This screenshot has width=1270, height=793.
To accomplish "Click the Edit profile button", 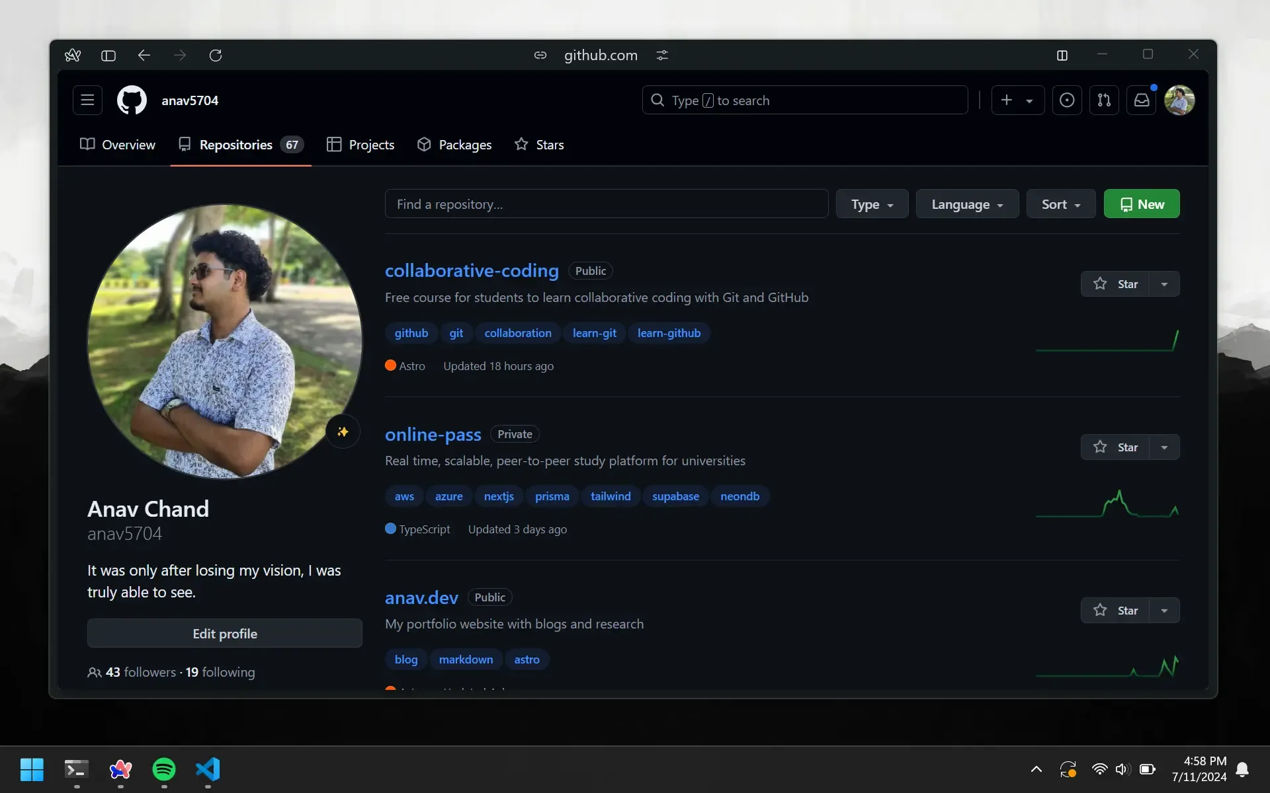I will coord(225,633).
